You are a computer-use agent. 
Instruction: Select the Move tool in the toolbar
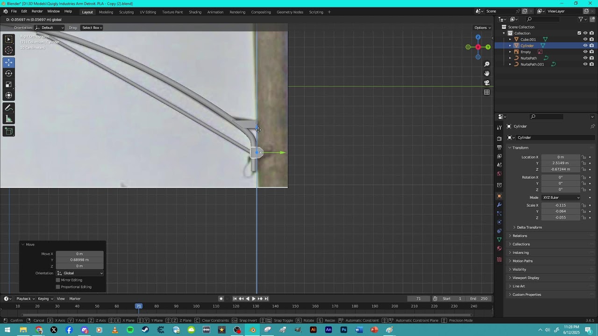[x=9, y=62]
